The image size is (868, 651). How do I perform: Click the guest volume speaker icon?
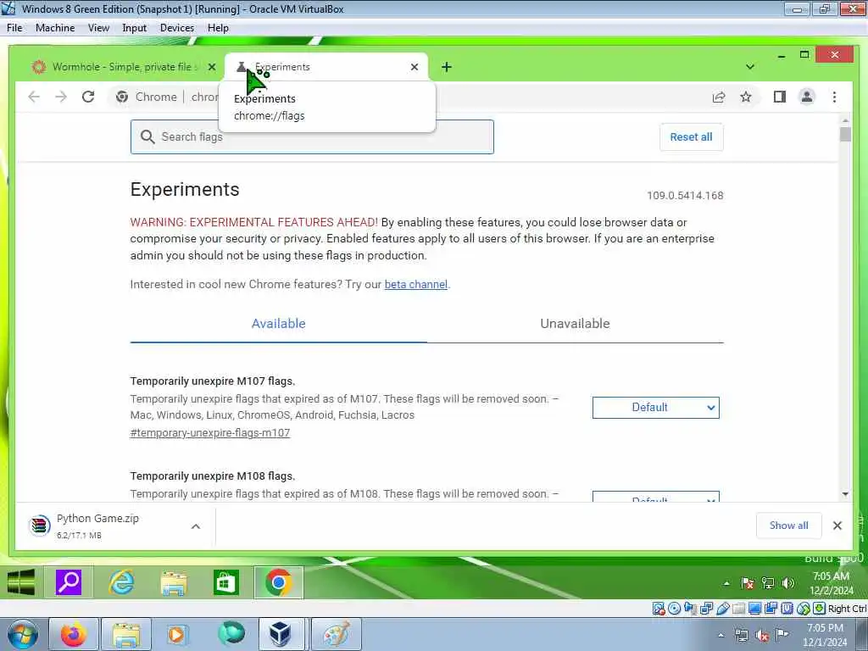tap(787, 583)
